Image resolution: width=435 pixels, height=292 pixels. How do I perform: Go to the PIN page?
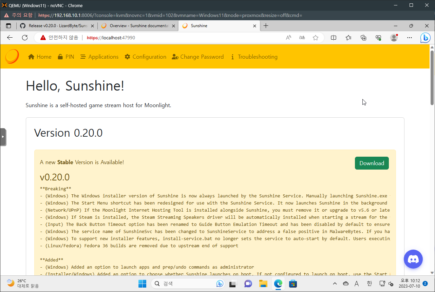[x=65, y=57]
